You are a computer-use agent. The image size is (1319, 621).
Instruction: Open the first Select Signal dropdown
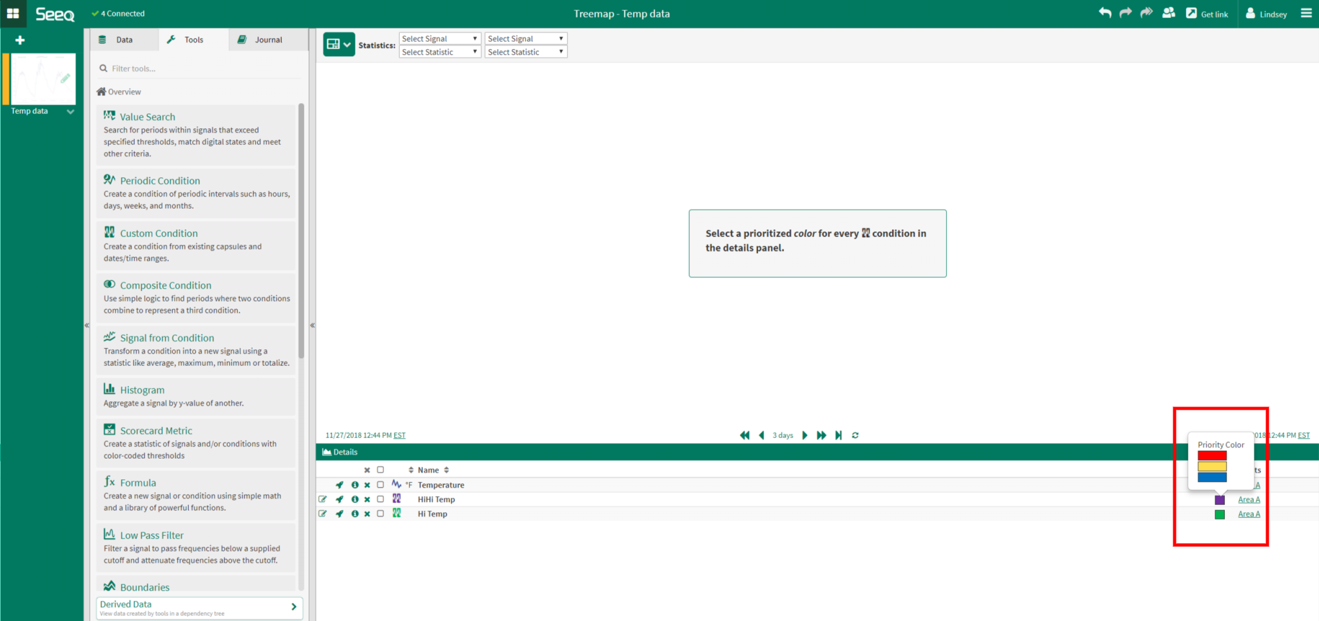click(440, 39)
